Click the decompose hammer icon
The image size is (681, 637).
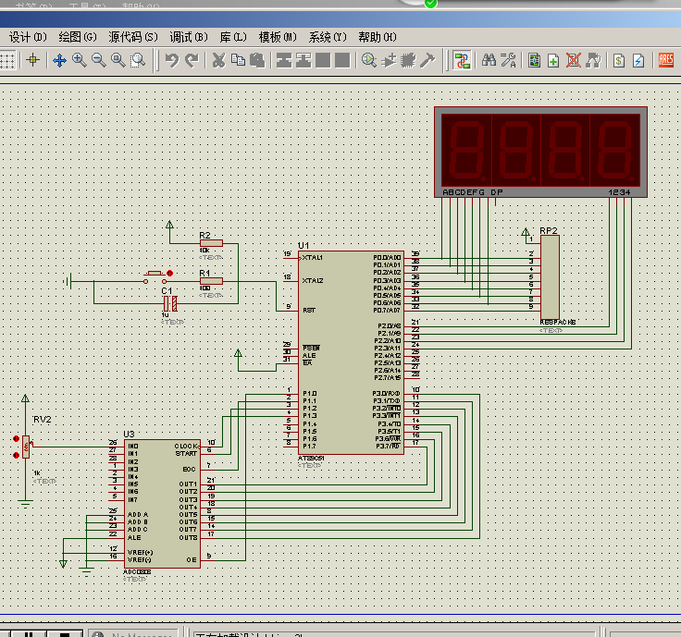(x=427, y=60)
